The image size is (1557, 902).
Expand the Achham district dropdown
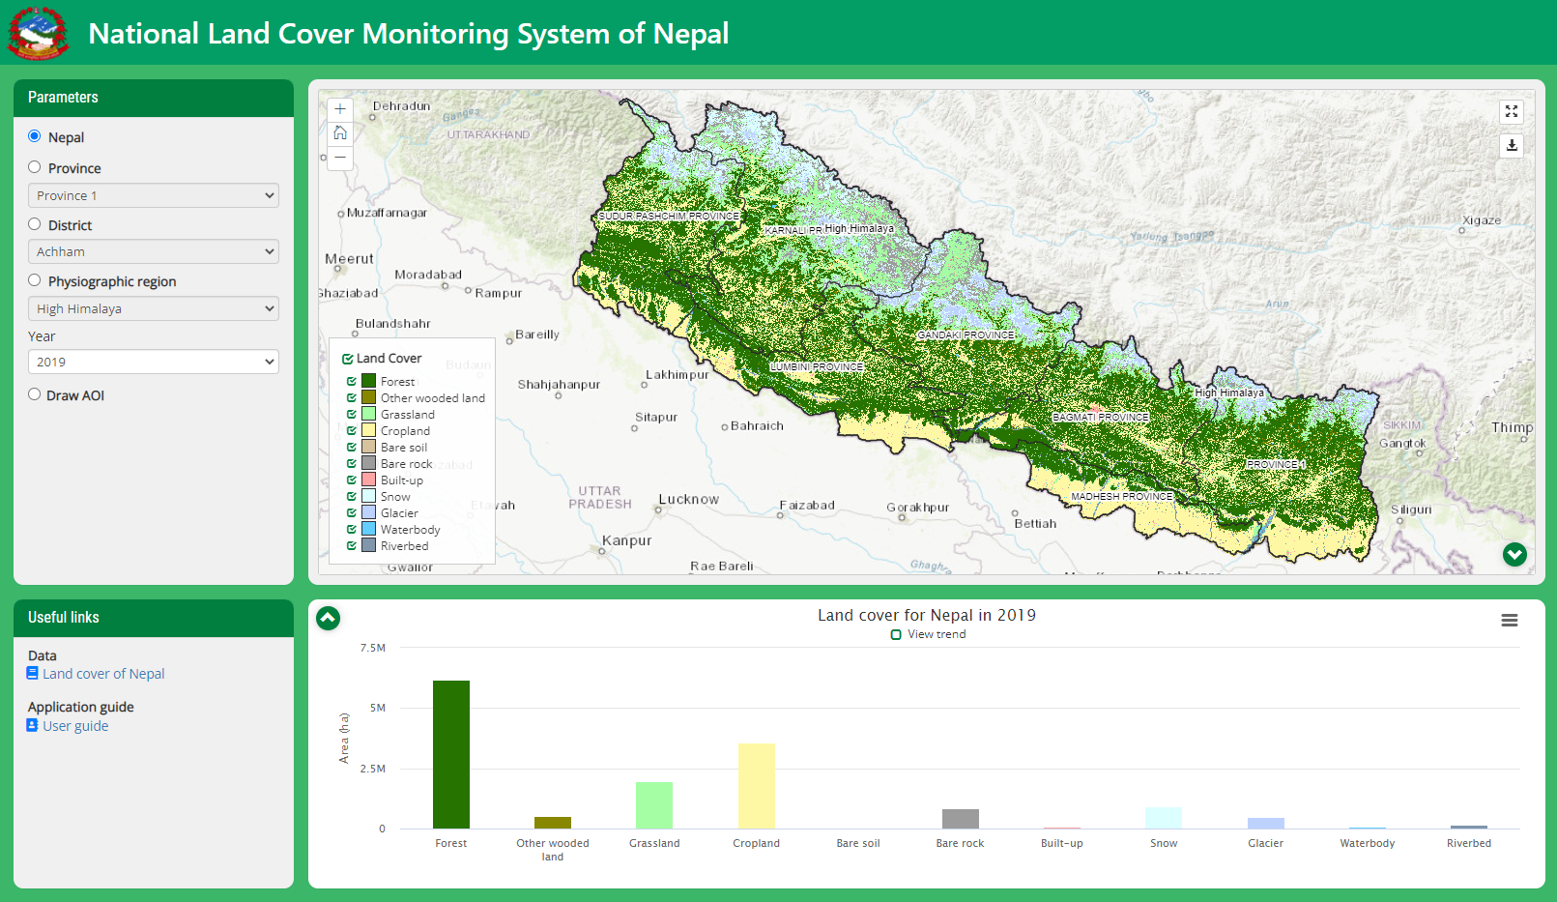coord(154,251)
